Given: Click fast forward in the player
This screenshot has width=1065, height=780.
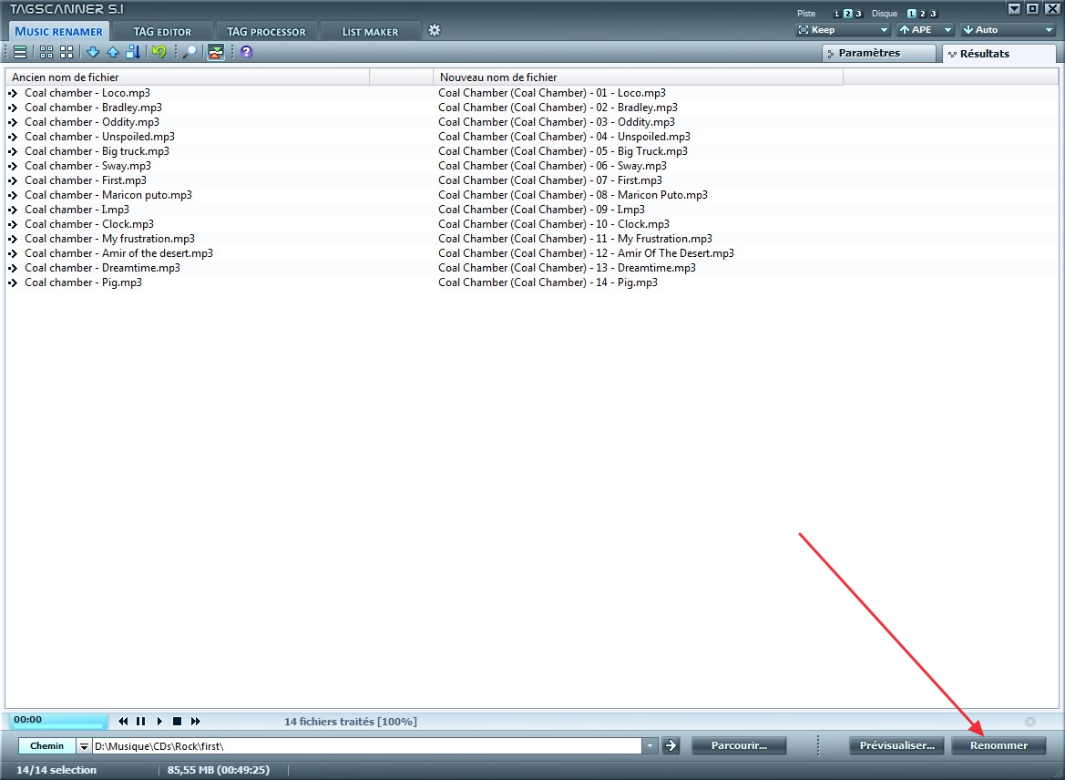Looking at the screenshot, I should click(196, 722).
